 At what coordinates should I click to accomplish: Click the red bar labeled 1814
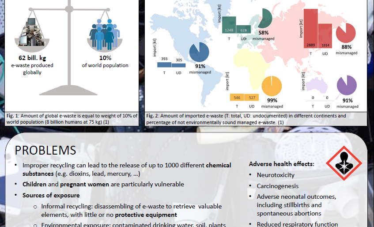[325, 36]
